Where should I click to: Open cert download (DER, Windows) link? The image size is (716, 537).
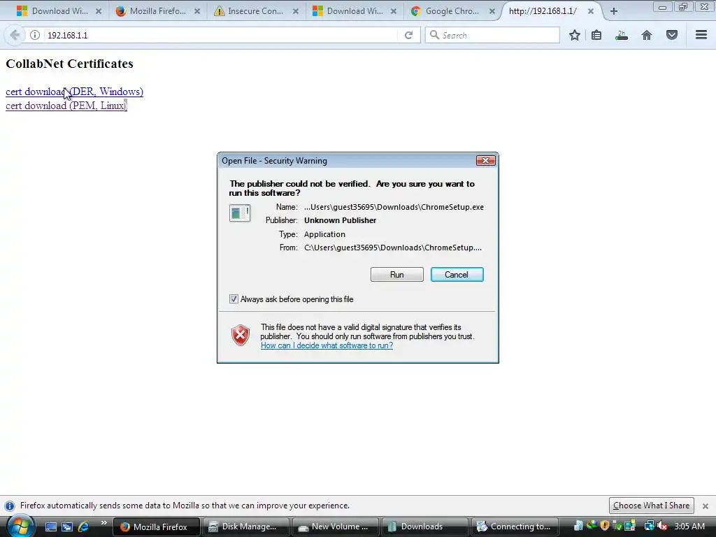(74, 92)
